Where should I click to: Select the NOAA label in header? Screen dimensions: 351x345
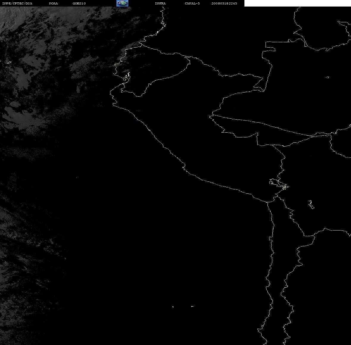[53, 3]
